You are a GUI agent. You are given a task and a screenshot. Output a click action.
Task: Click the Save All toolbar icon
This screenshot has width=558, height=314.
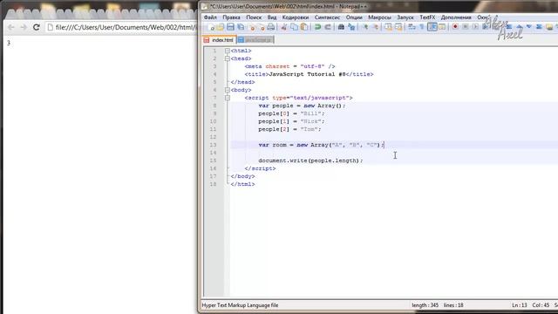(241, 27)
